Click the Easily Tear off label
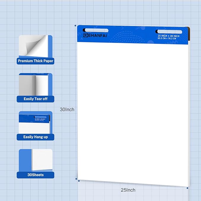Screen dimensions: 201x201 [36, 99]
